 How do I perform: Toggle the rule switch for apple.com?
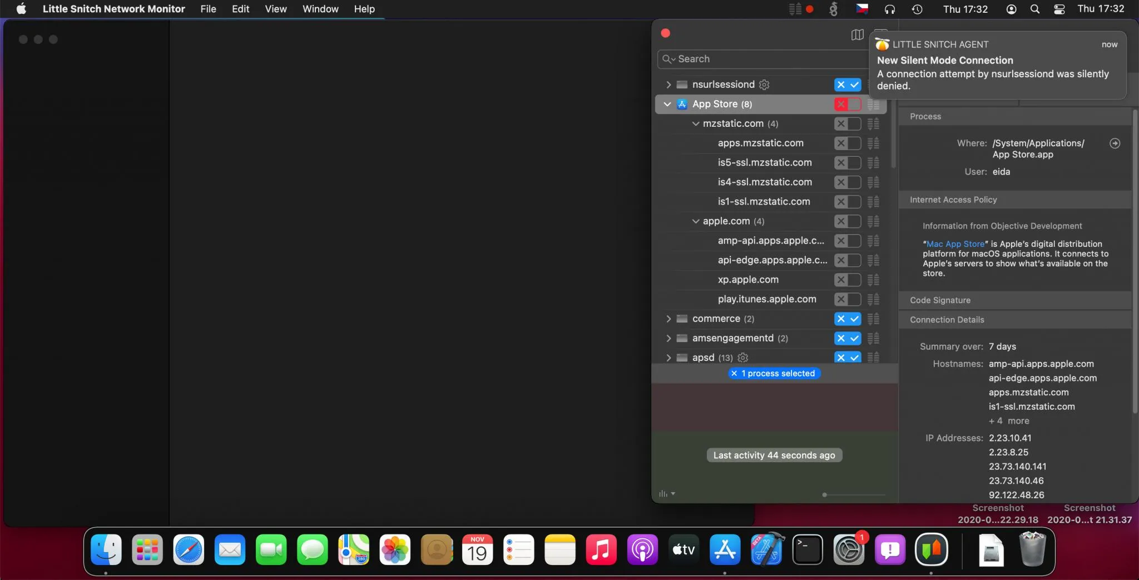pos(848,221)
